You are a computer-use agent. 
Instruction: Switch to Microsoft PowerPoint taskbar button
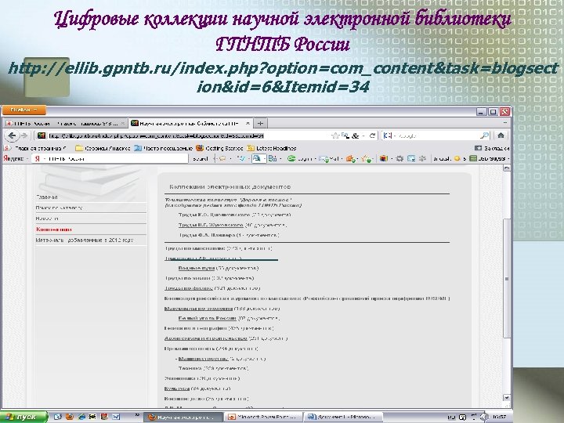[x=263, y=418]
